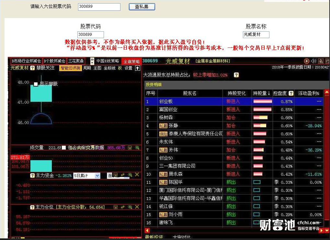
Task: Click the horizontal scroll-left arrow under the table
Action: pos(148,230)
